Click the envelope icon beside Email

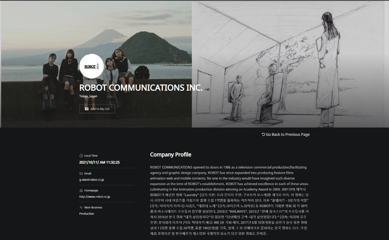(x=81, y=173)
